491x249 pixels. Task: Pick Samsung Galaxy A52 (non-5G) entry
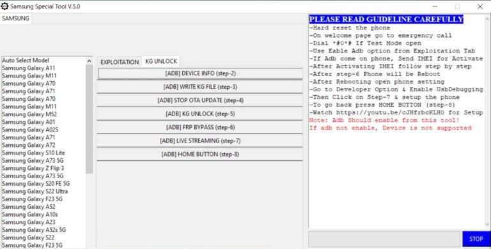[29, 207]
